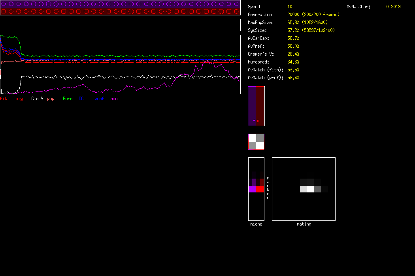The image size is (415, 276).
Task: Click the 'mig' legend label
Action: click(19, 99)
